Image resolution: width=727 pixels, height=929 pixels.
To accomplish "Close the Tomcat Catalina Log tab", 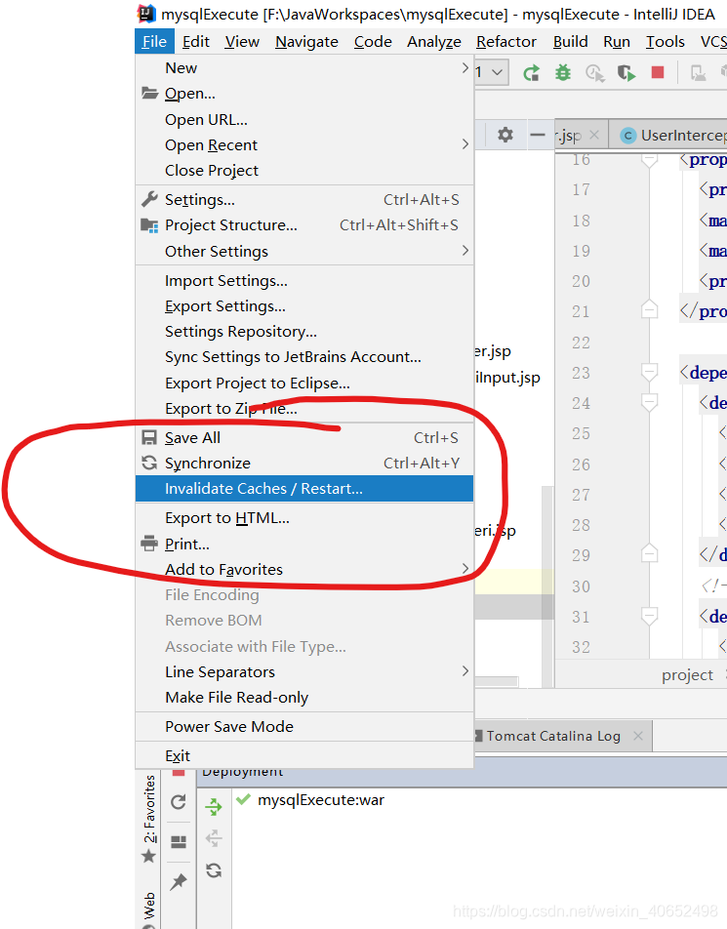I will click(x=638, y=736).
